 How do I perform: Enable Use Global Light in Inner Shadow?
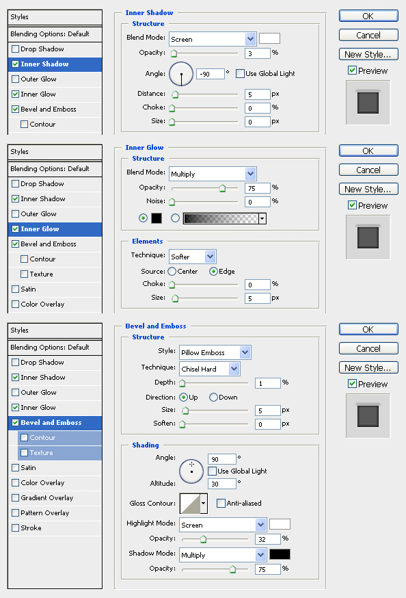click(x=240, y=74)
